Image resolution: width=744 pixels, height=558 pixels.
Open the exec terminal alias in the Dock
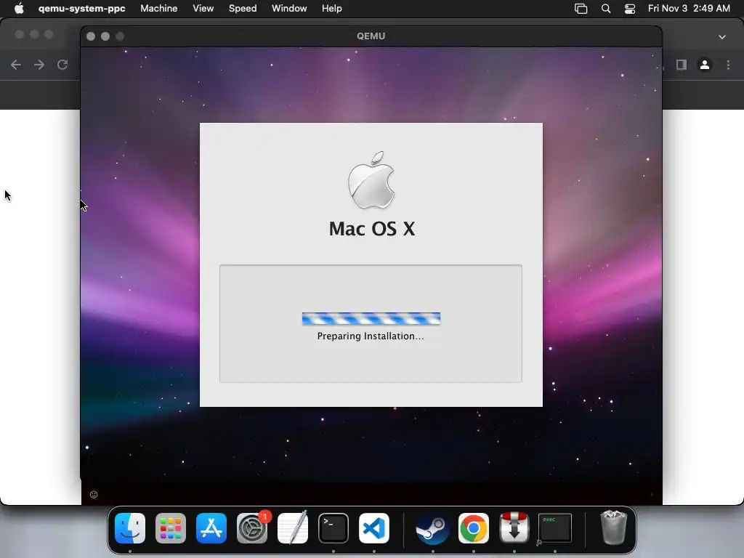(554, 528)
